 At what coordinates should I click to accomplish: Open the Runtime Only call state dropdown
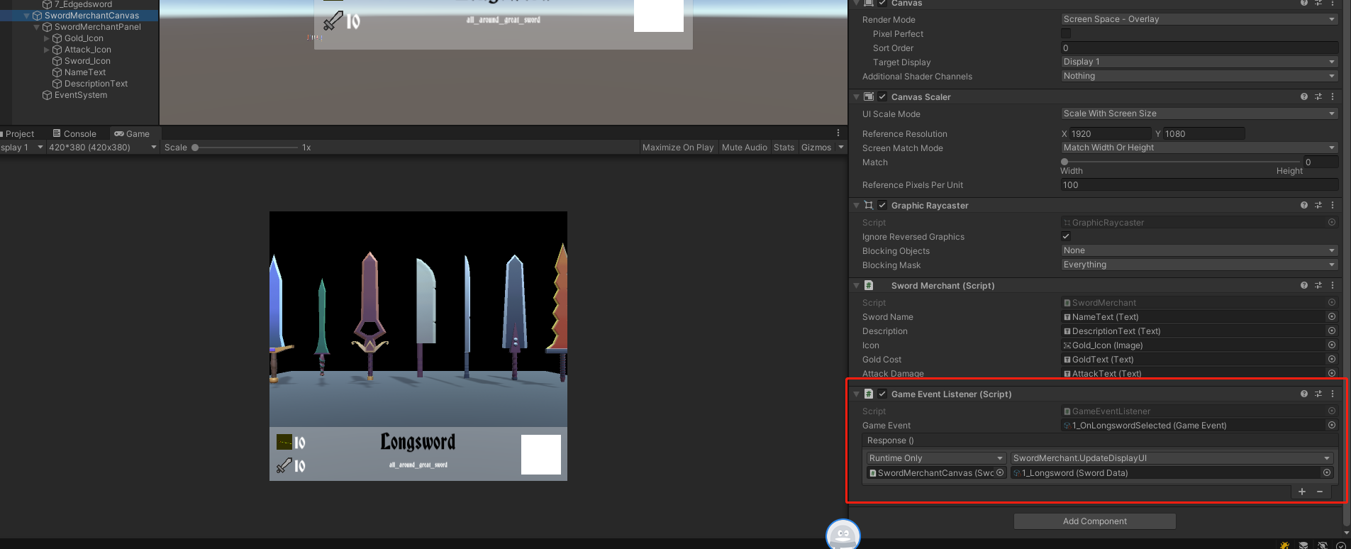tap(936, 458)
